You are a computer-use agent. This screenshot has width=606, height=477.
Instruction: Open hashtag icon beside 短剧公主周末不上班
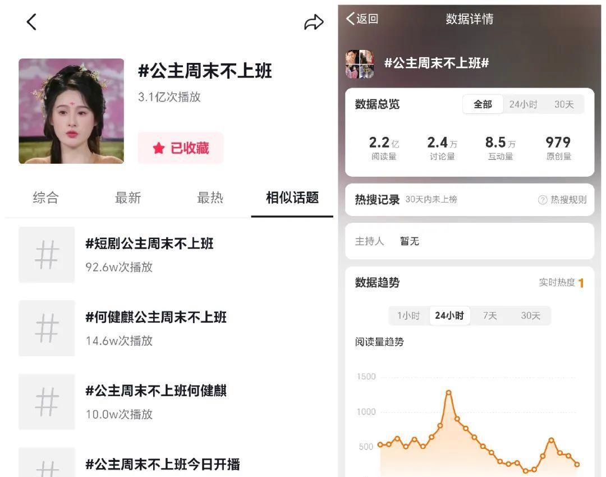[47, 255]
